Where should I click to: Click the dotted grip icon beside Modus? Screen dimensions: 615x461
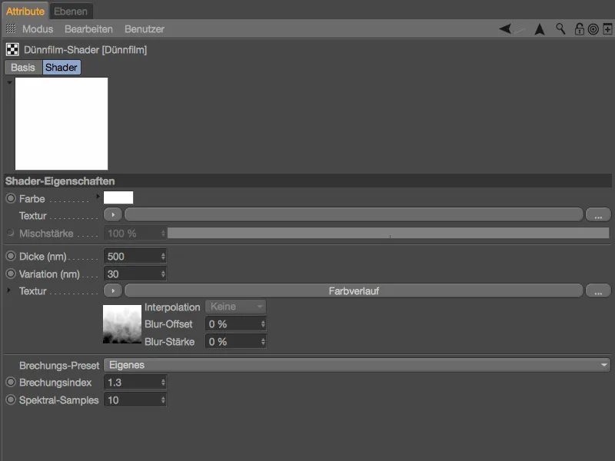(x=11, y=28)
